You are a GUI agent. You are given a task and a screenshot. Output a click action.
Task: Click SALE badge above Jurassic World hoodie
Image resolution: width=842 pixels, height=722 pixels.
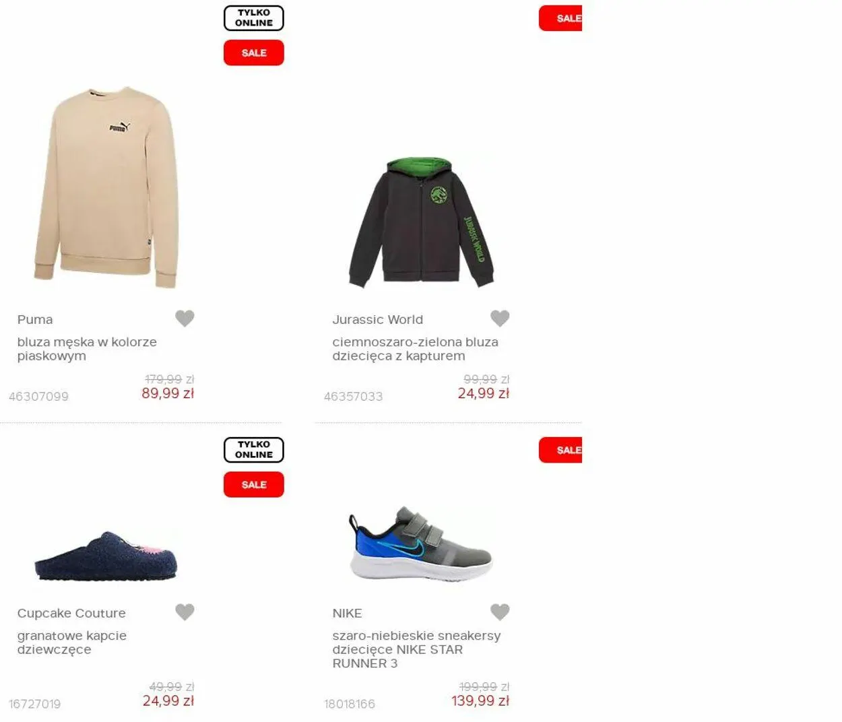560,18
